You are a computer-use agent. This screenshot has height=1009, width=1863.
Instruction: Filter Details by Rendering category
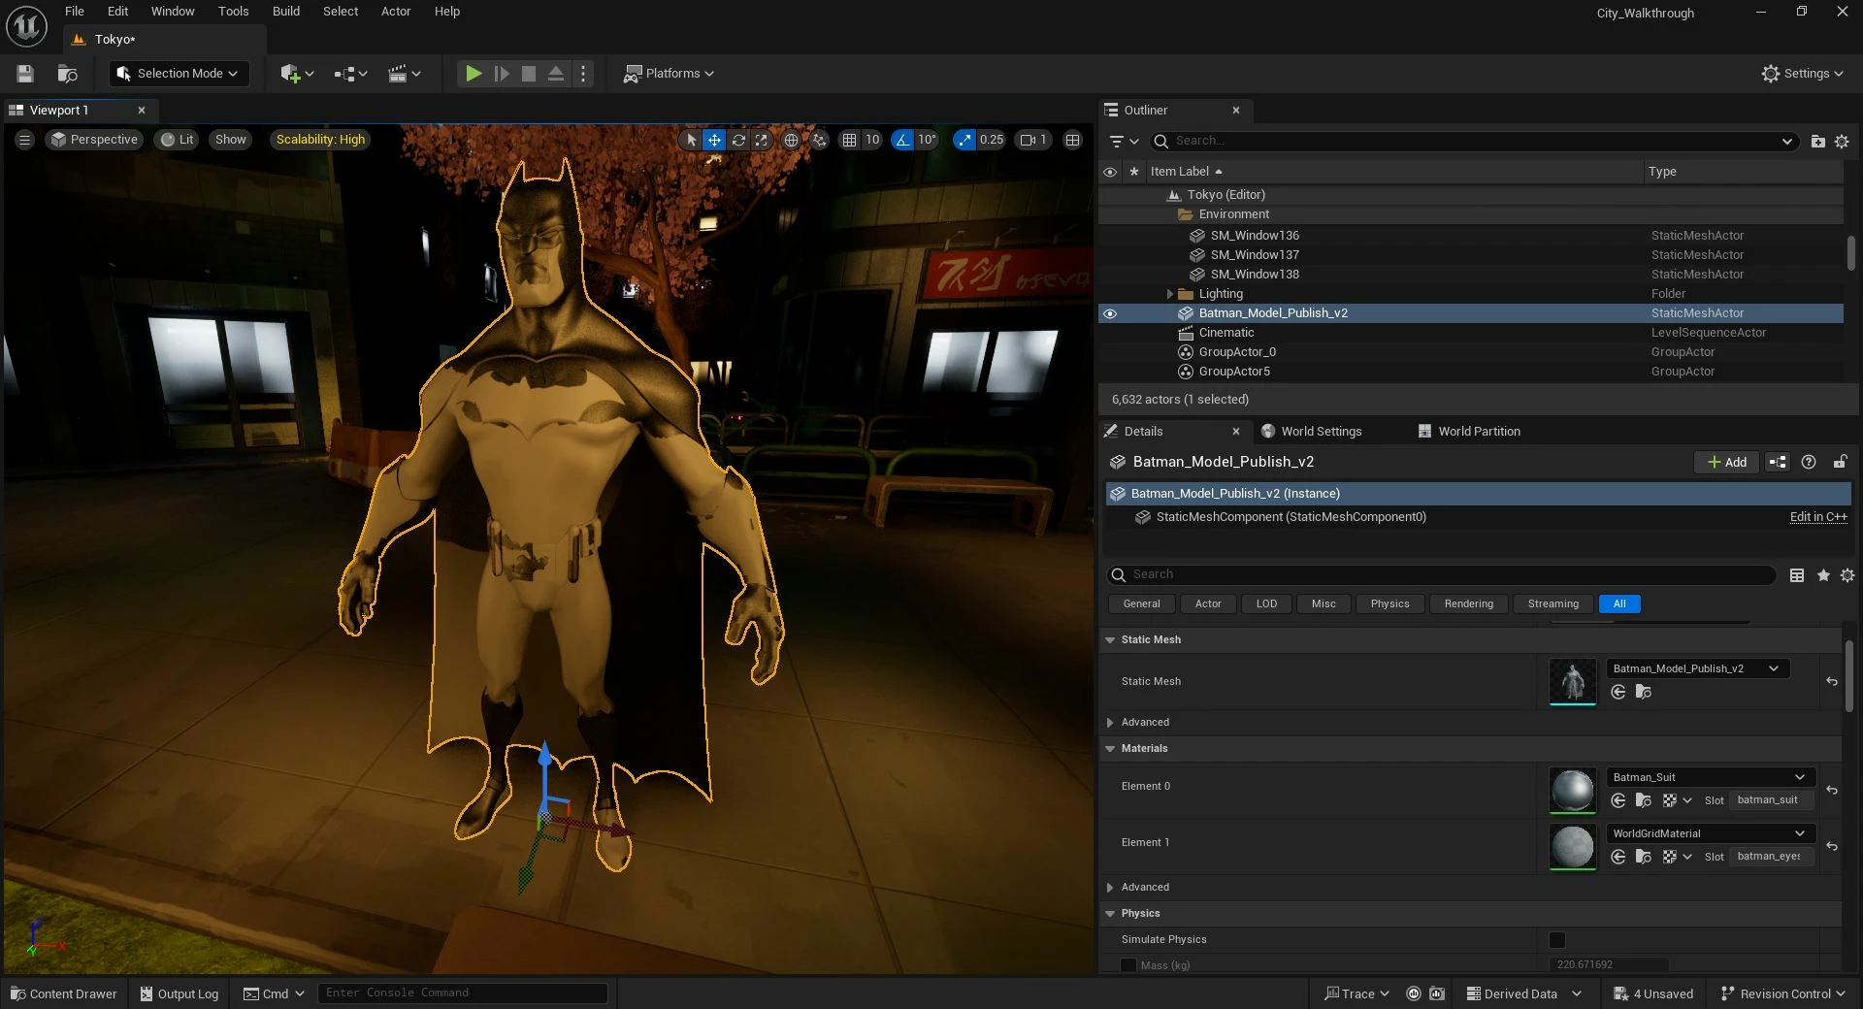(x=1468, y=603)
